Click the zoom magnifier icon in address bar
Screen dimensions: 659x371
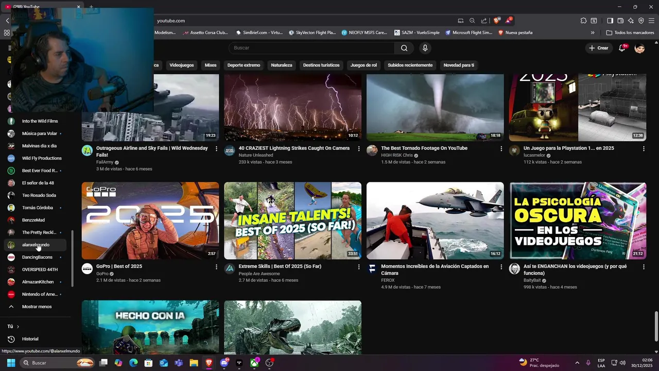pos(472,21)
